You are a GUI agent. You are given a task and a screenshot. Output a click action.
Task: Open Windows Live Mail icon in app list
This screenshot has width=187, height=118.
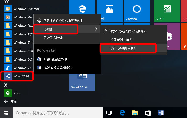click(8, 9)
